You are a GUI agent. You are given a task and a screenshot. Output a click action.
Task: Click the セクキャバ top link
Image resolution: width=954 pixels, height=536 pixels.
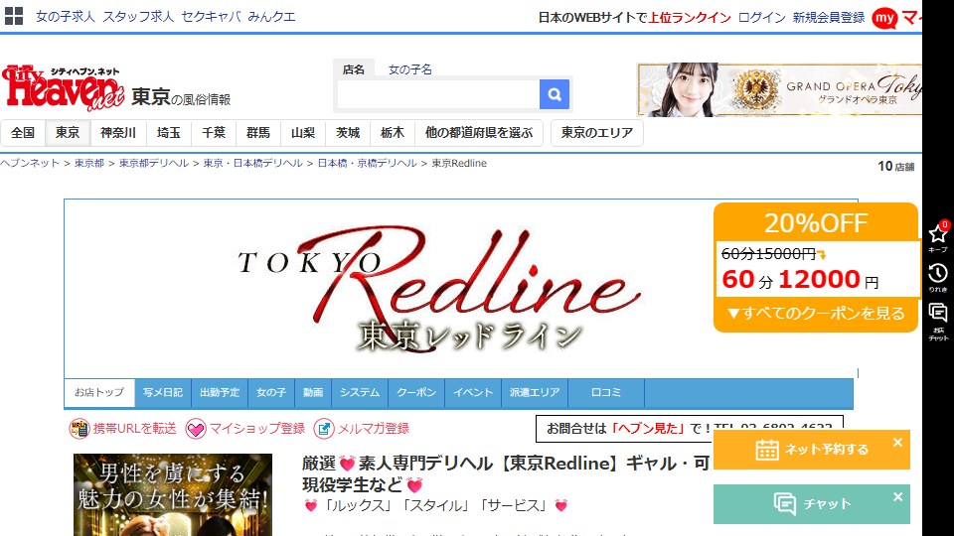tap(211, 17)
